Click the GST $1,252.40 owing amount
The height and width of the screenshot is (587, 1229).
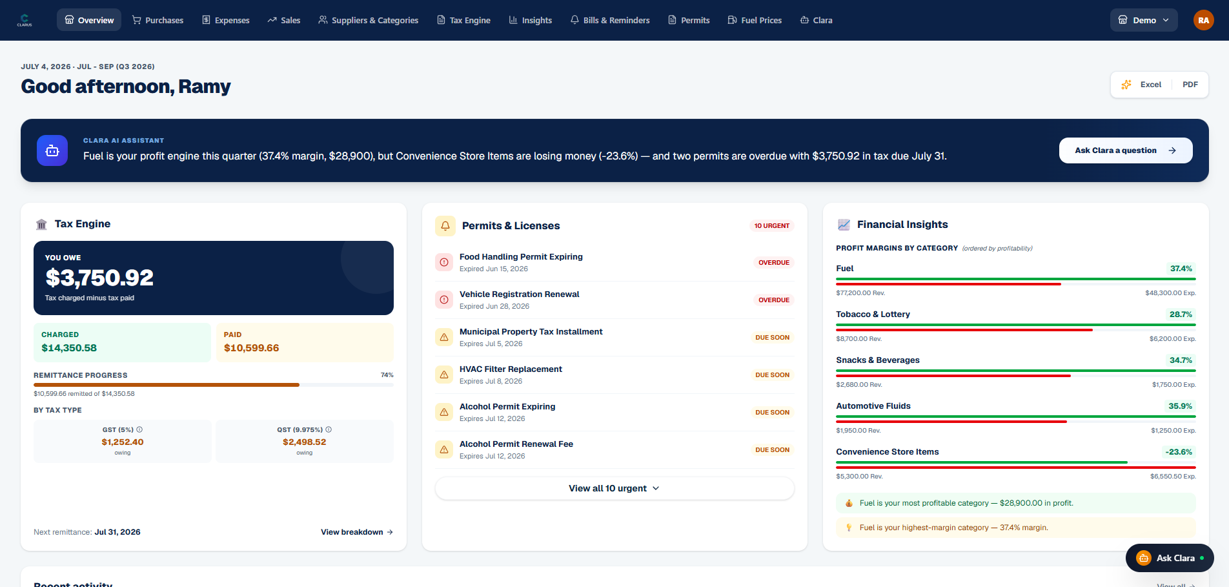click(x=123, y=442)
